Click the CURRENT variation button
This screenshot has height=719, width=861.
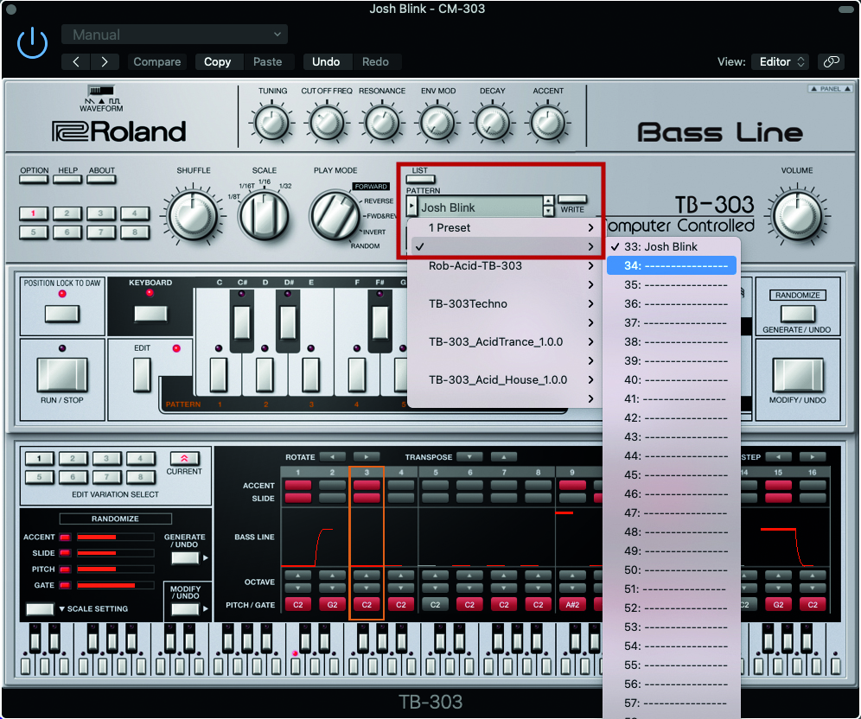(x=184, y=458)
